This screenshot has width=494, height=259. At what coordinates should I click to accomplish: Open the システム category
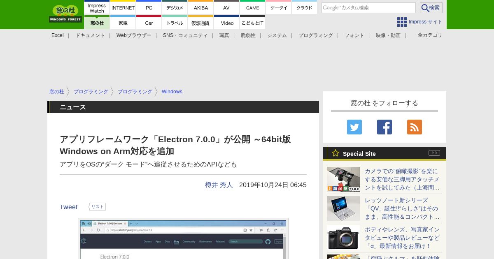coord(277,35)
